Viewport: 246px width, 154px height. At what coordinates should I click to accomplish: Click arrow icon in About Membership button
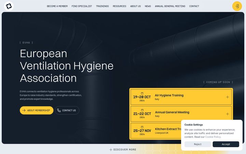[x=24, y=110]
